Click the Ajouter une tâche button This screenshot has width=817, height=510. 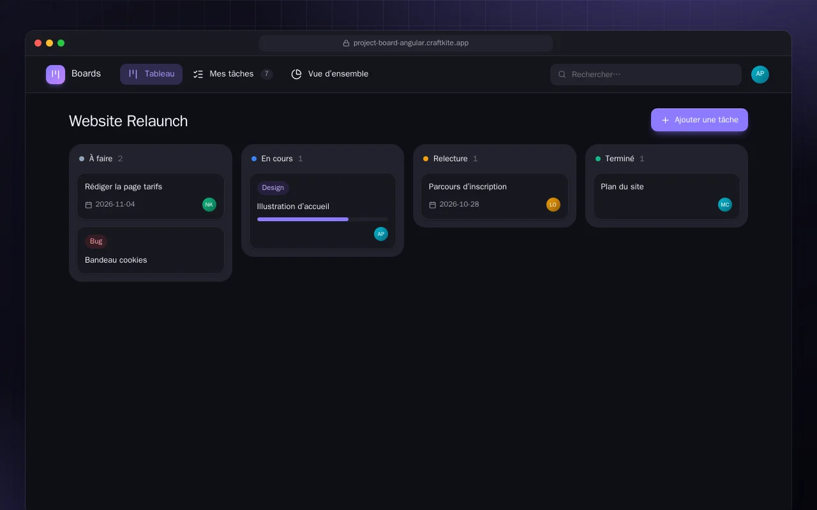tap(700, 120)
